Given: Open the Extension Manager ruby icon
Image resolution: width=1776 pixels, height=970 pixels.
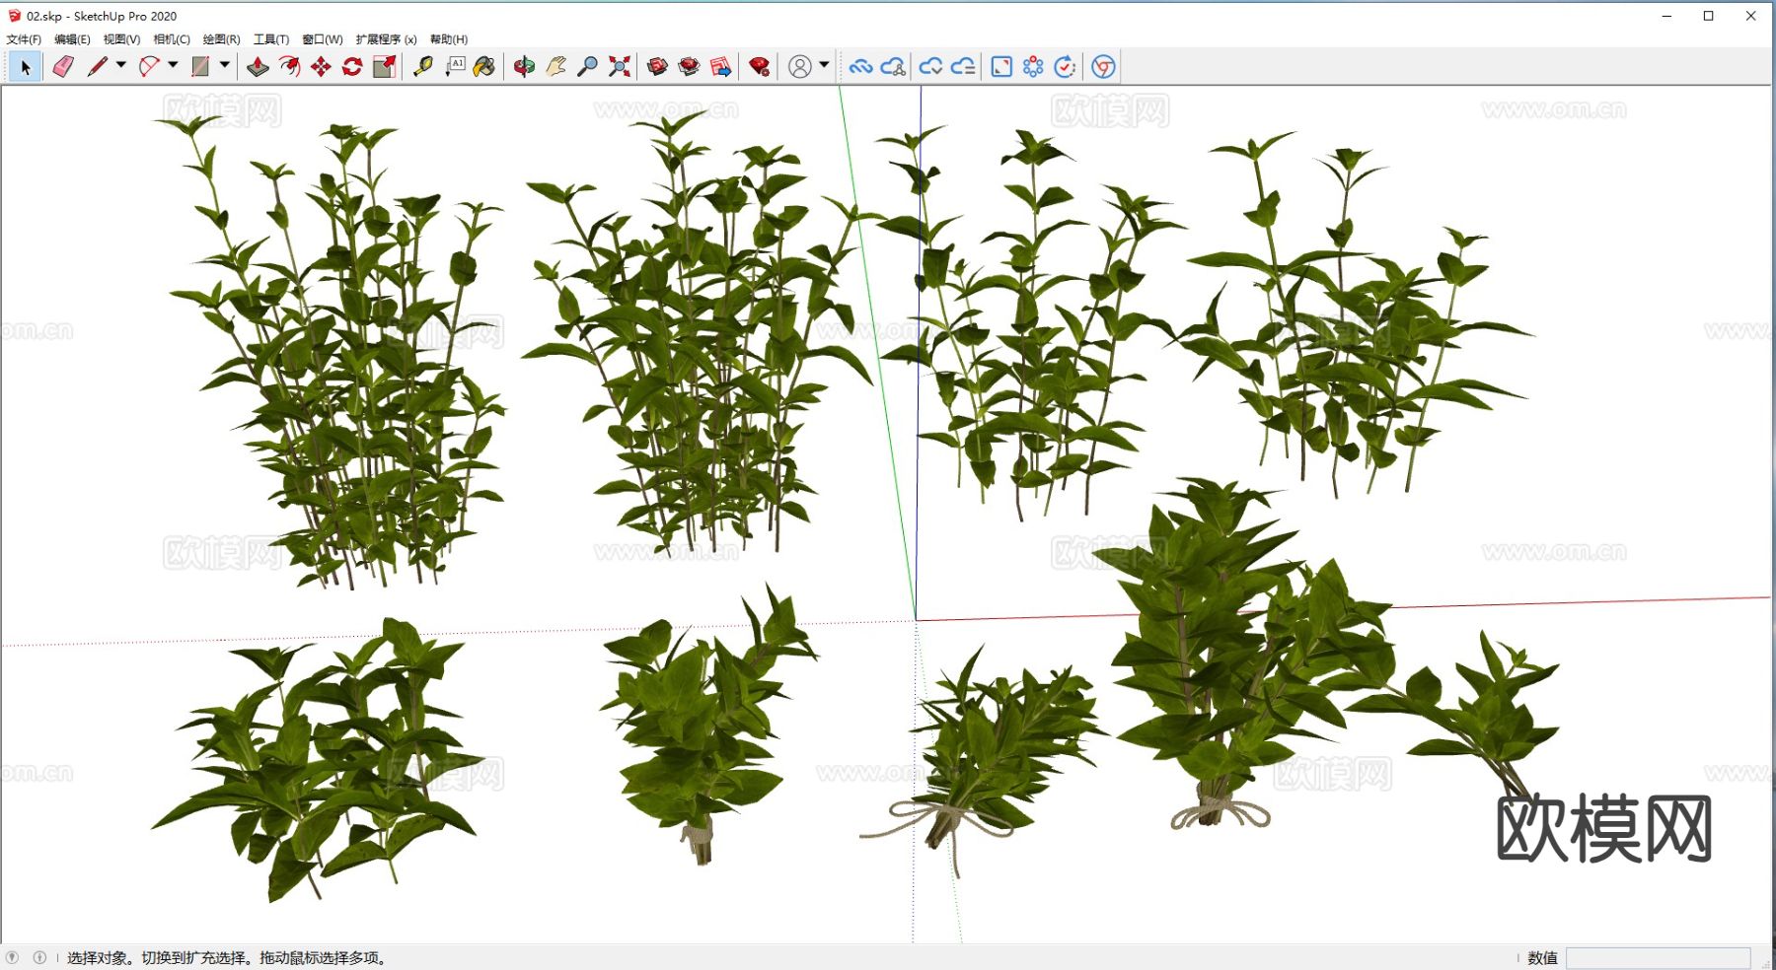Looking at the screenshot, I should (x=759, y=67).
